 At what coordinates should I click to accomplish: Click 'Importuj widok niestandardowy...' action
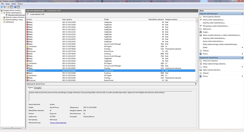214,23
